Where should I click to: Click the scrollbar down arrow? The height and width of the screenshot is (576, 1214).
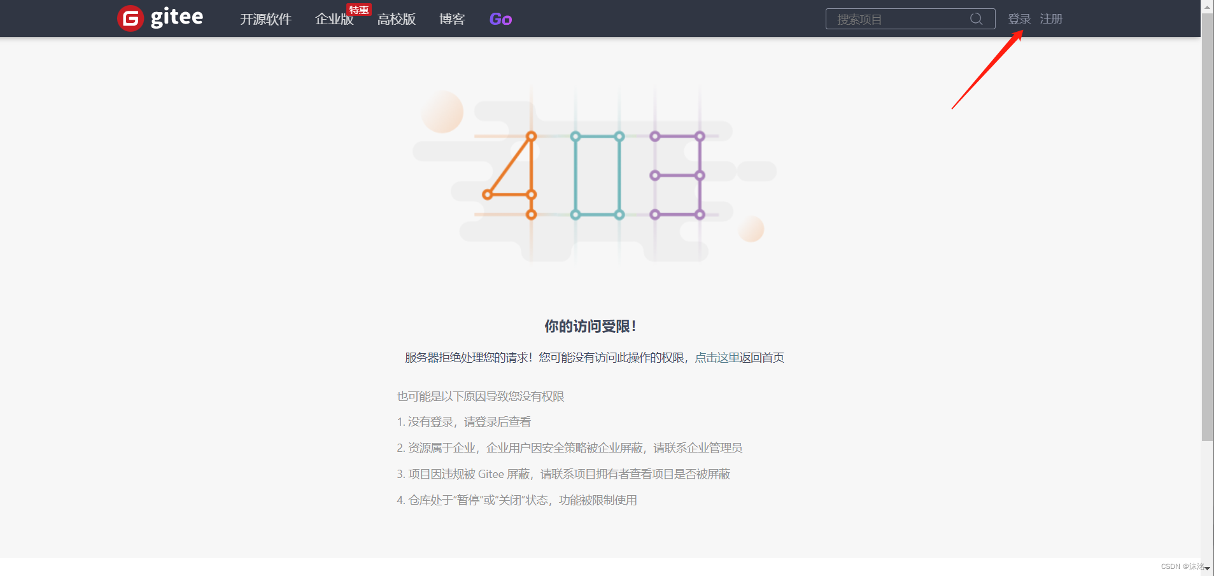tap(1207, 568)
